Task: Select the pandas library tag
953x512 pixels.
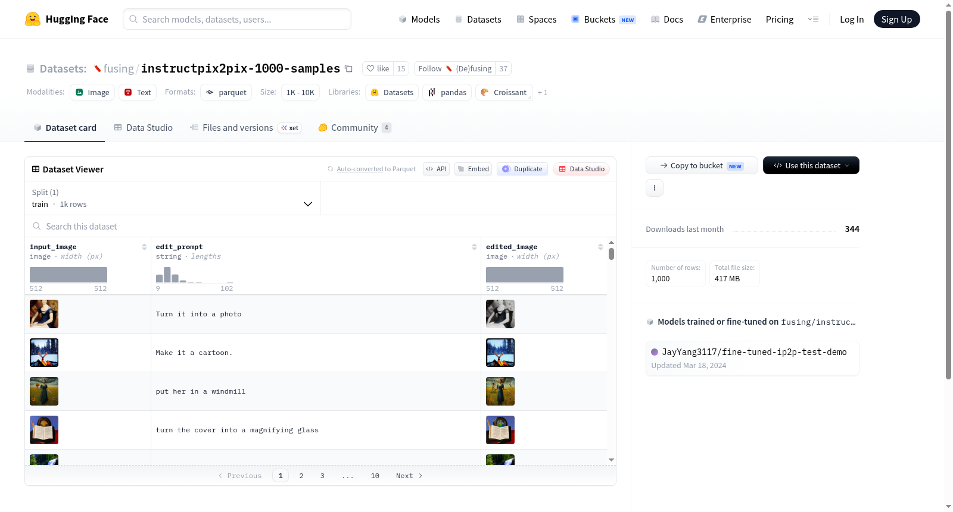Action: (447, 92)
